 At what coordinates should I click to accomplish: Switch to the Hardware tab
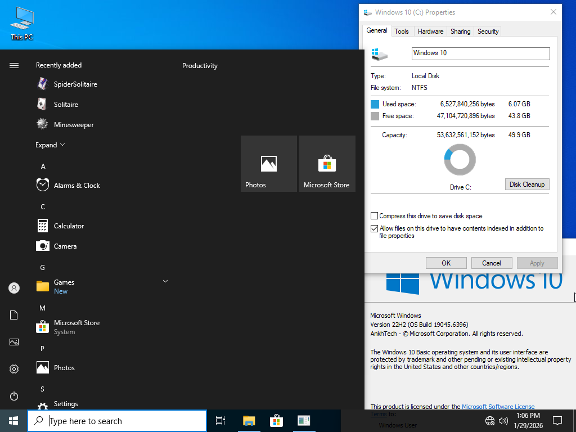click(x=430, y=31)
